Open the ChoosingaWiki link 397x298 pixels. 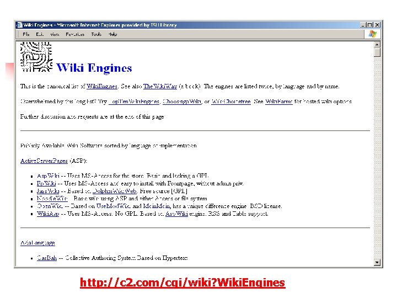182,102
